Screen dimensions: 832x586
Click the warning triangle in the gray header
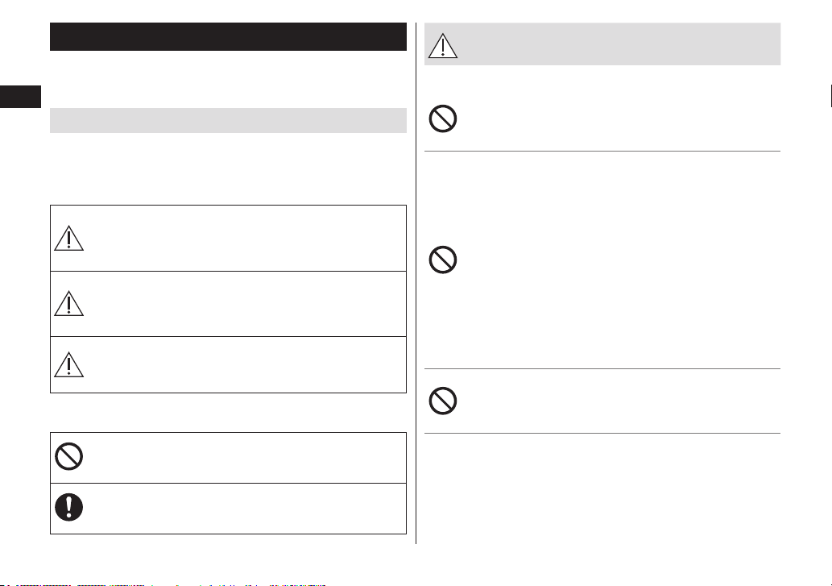coord(442,46)
